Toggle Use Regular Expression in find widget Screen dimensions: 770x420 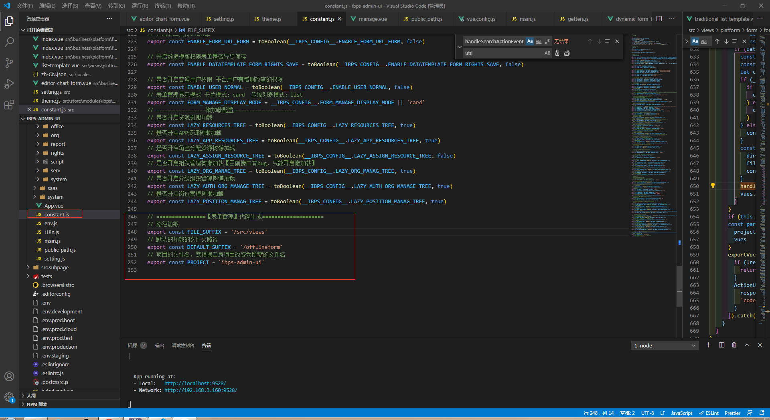547,41
